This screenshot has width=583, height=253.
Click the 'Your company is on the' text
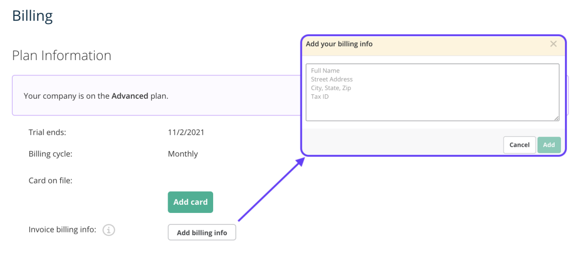coord(66,96)
